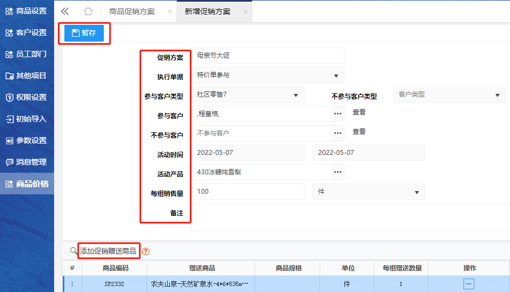Click the home icon tab
Viewport: 510px width, 292px height.
88,11
